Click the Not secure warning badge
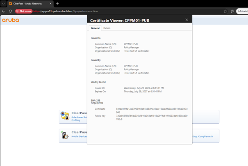 (x=24, y=11)
